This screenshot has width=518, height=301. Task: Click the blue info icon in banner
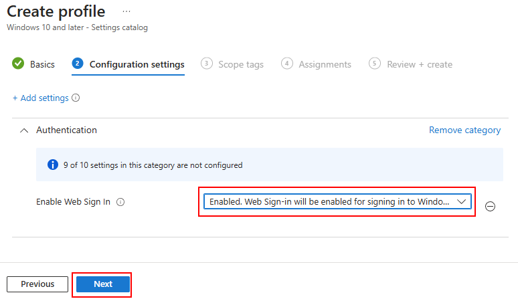coord(53,165)
